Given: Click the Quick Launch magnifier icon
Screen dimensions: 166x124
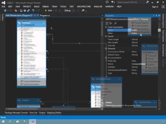Looking at the screenshot, I should [147, 2].
